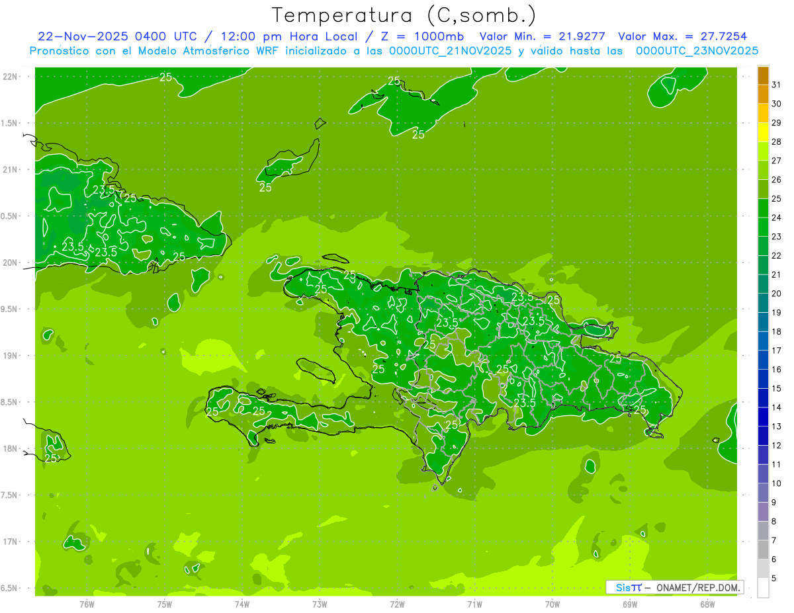Click the '75W' longitude axis label

point(165,604)
